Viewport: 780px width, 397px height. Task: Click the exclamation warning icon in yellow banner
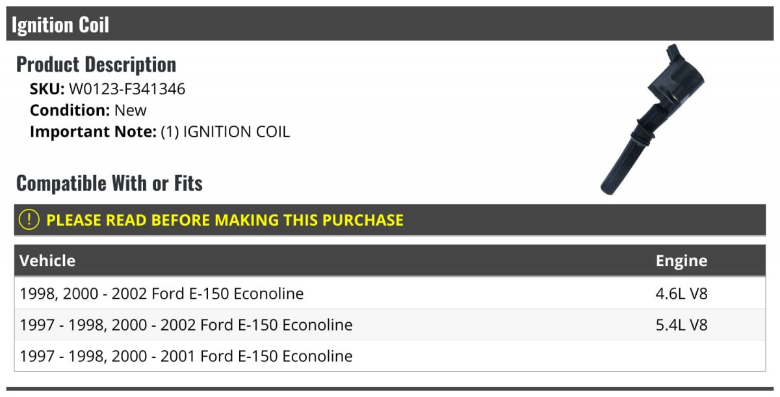[29, 220]
